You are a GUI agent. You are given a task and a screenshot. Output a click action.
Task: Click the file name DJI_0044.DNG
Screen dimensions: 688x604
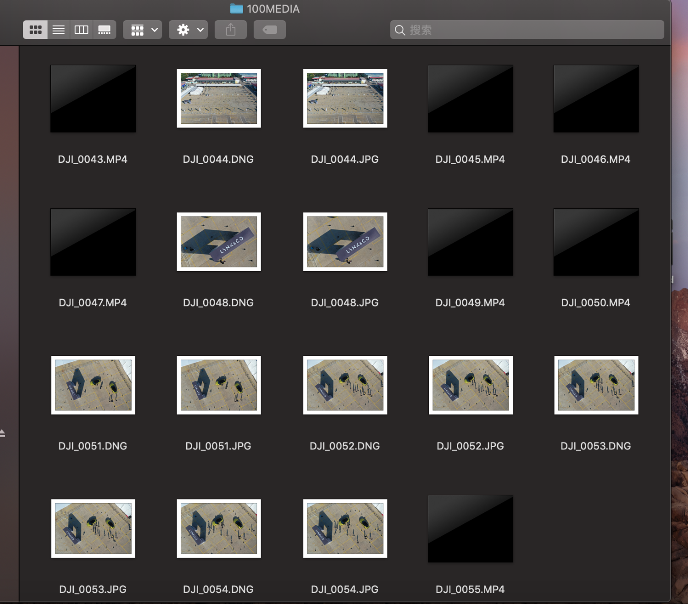click(218, 159)
